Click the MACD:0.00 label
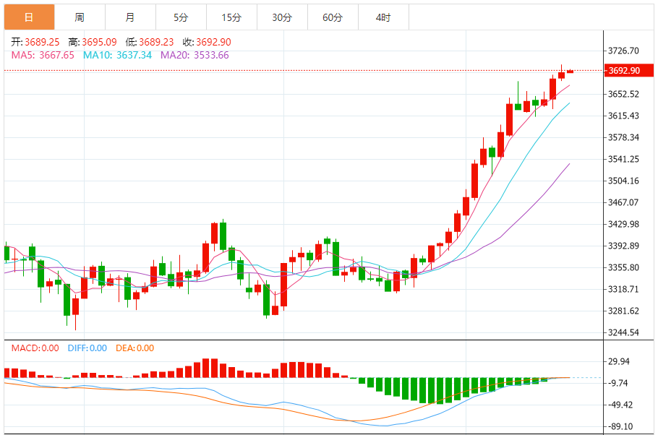The width and height of the screenshot is (658, 435). tap(35, 348)
